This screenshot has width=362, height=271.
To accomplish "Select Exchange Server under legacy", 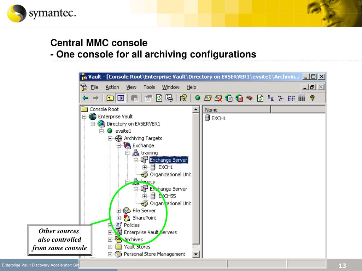I will pyautogui.click(x=168, y=189).
